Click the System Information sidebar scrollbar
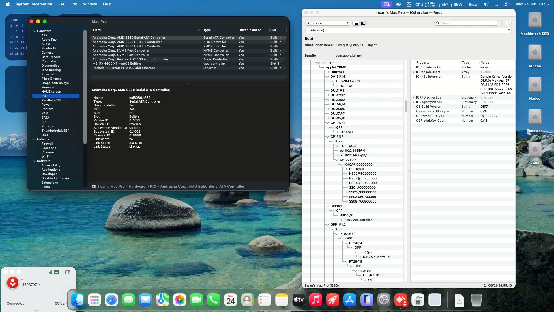 (85, 87)
